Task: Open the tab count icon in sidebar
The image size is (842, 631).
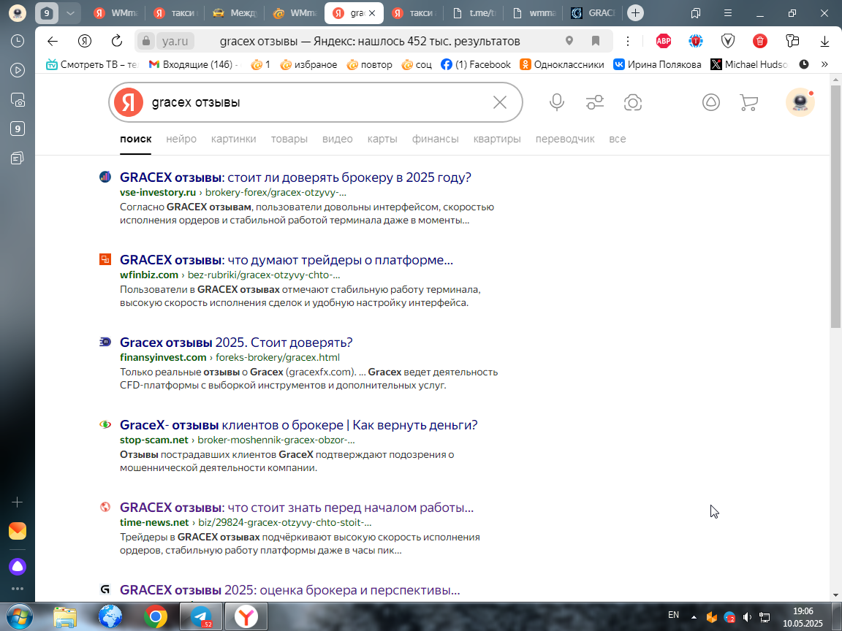Action: coord(18,129)
